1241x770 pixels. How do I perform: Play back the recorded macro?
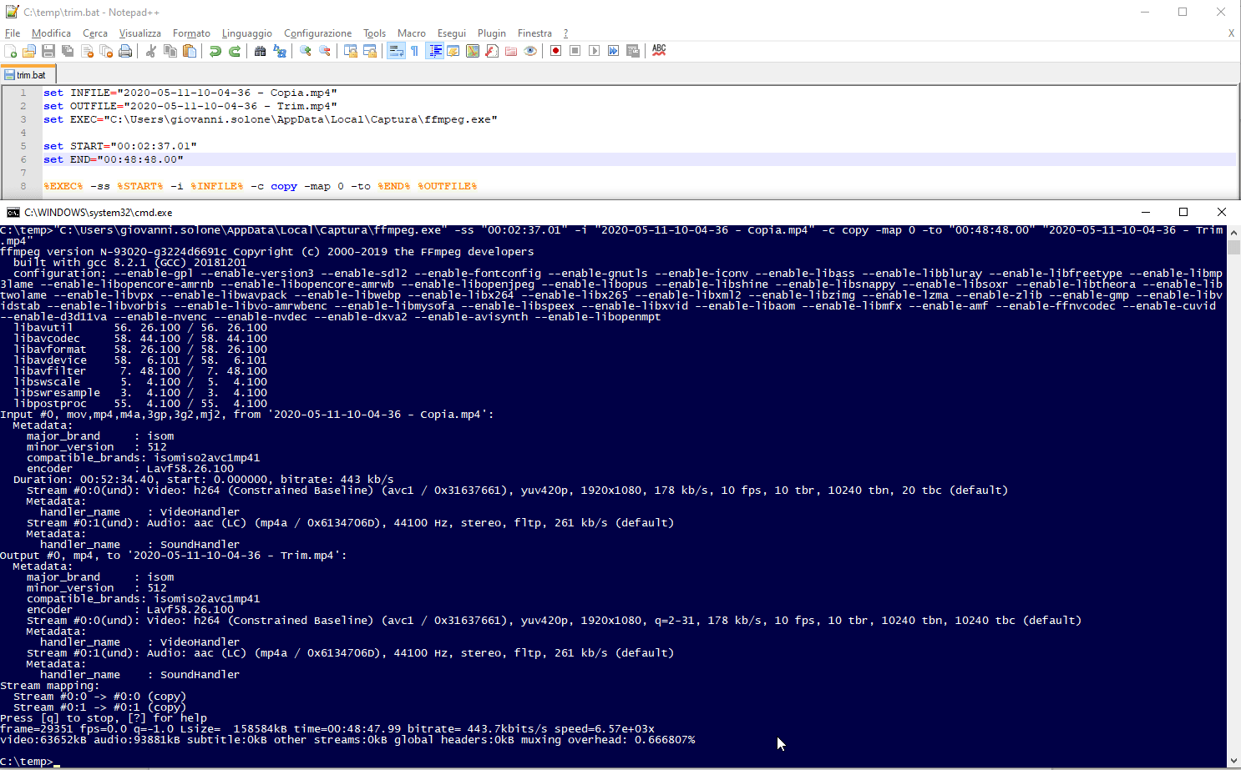(595, 51)
